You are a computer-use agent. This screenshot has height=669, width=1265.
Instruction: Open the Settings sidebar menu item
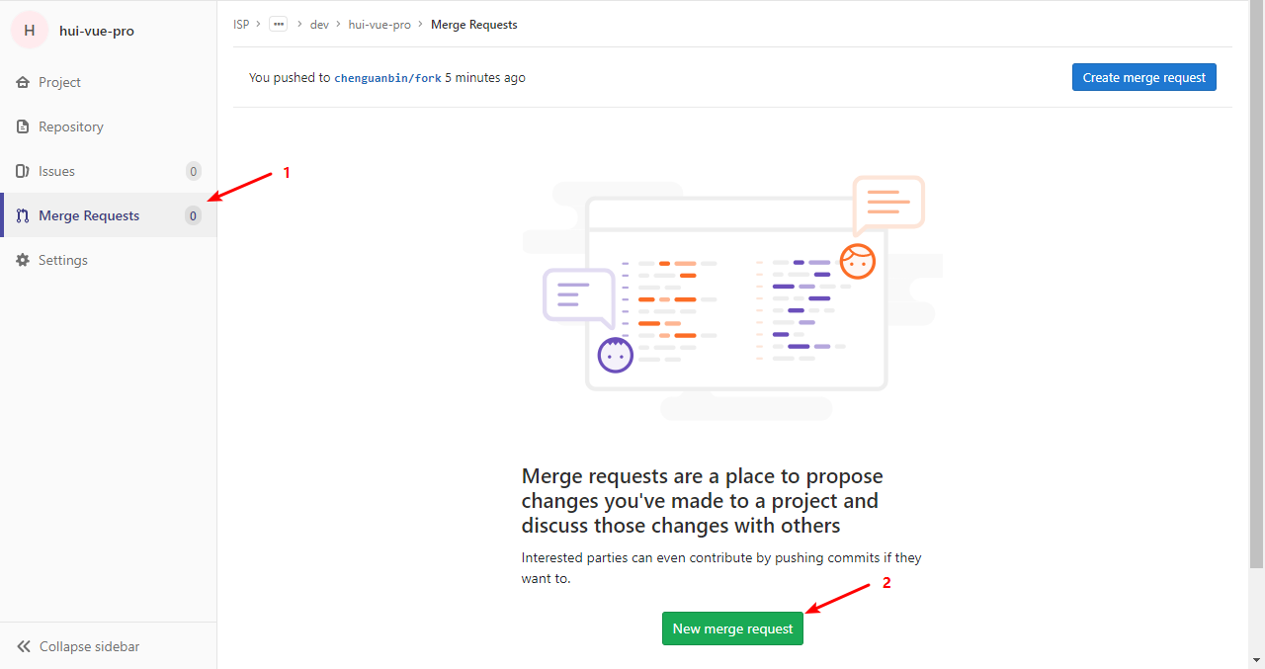point(109,261)
